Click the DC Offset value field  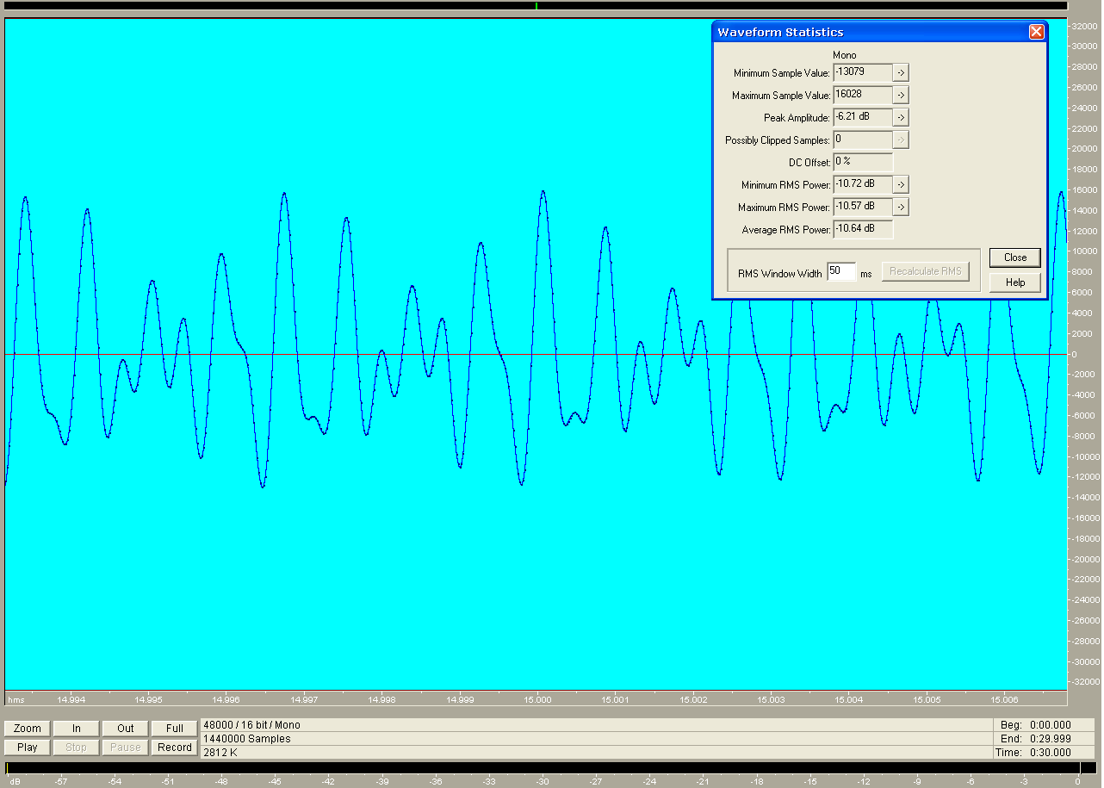pos(863,162)
